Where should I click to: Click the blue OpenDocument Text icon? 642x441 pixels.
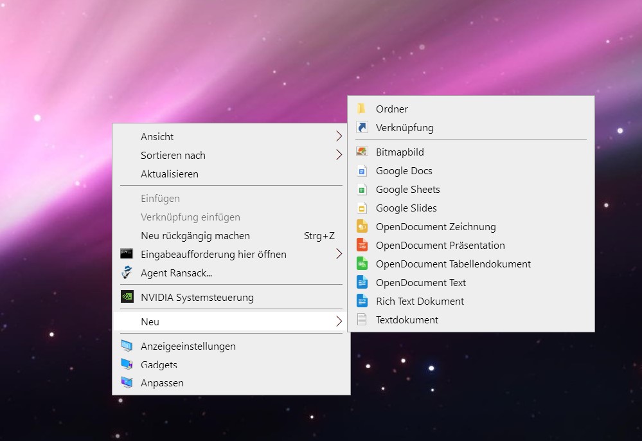362,282
